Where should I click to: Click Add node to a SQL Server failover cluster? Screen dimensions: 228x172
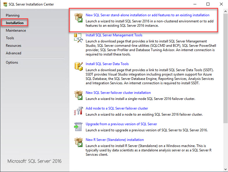tap(117, 108)
